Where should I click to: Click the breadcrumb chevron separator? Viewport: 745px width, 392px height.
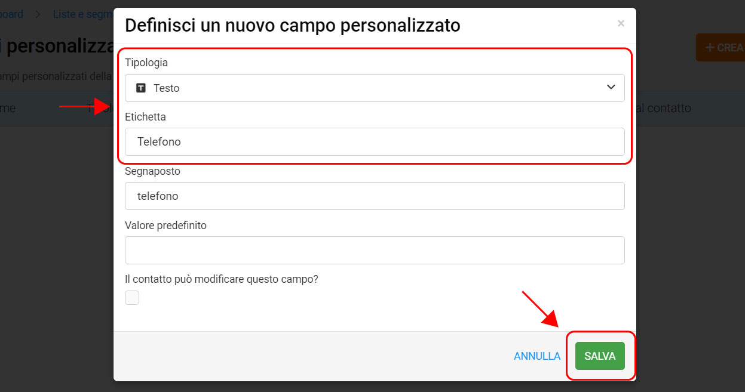(38, 14)
